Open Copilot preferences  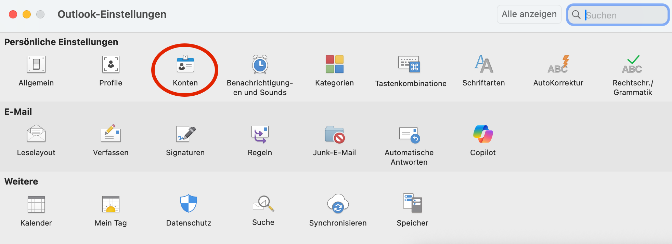pyautogui.click(x=483, y=134)
